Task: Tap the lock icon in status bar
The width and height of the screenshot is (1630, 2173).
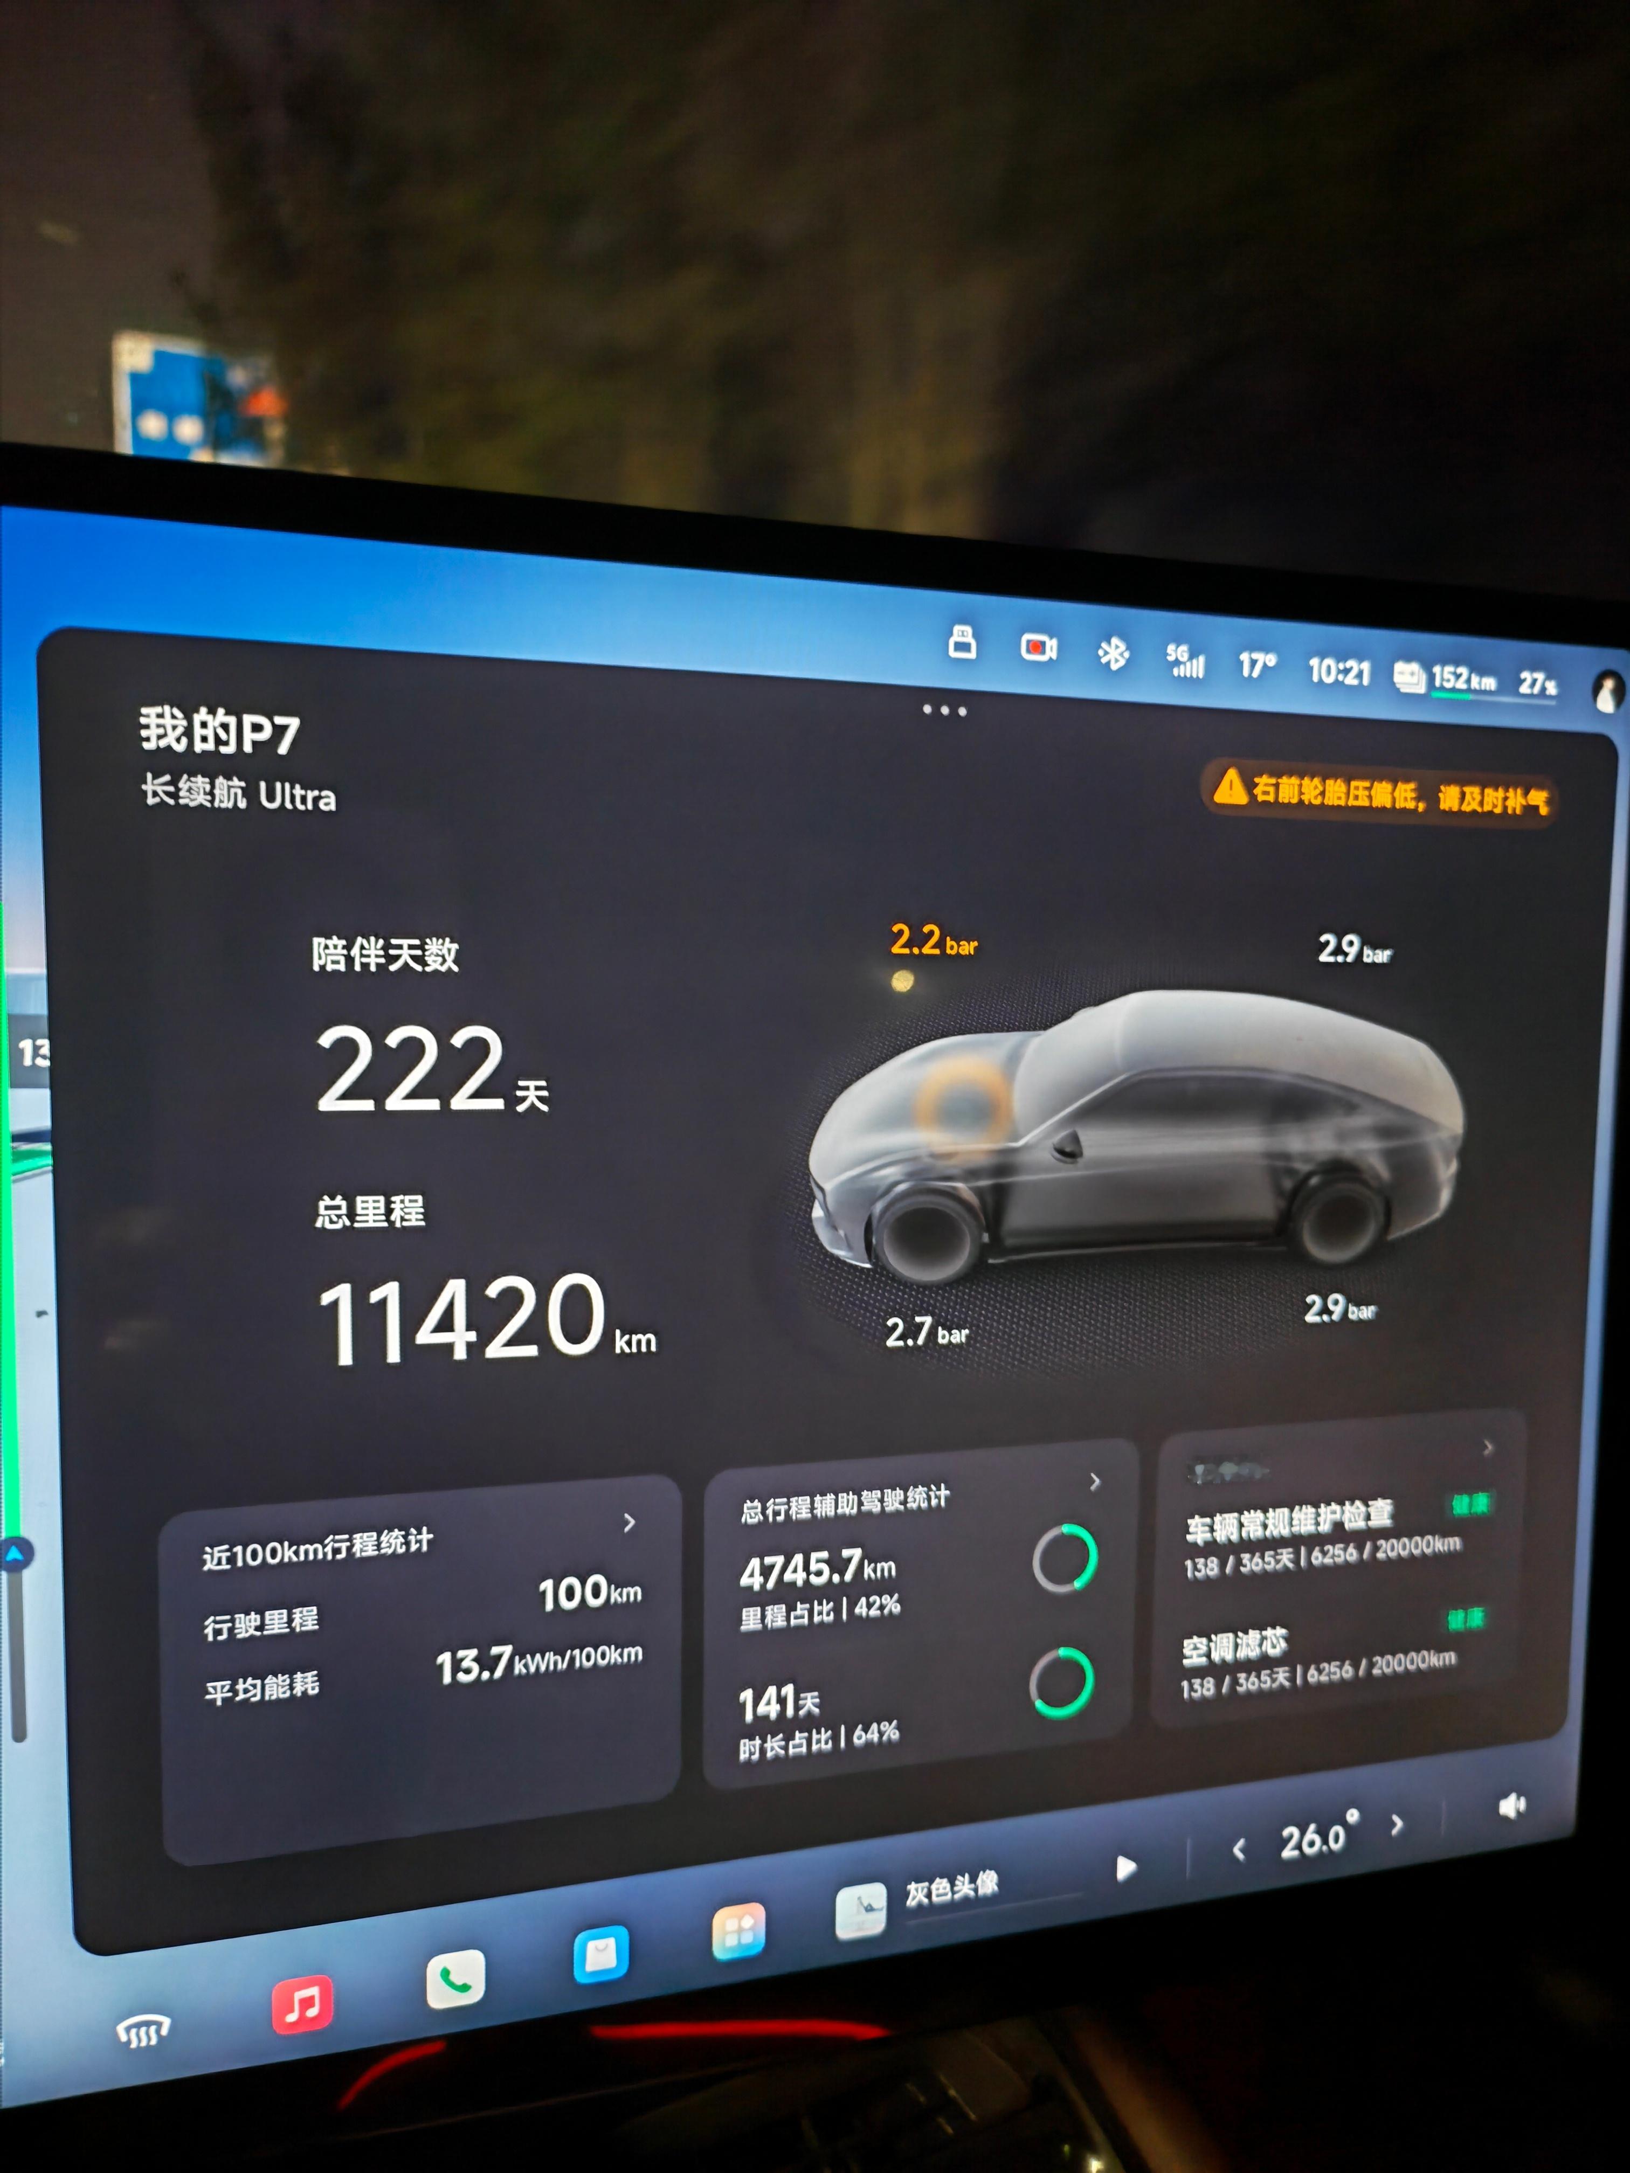Action: coord(962,642)
